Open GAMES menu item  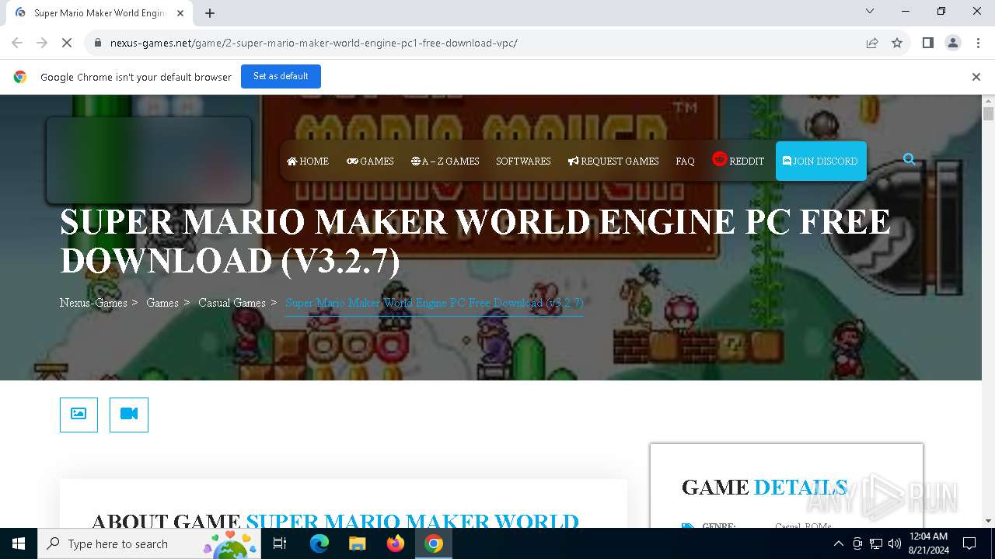(370, 161)
